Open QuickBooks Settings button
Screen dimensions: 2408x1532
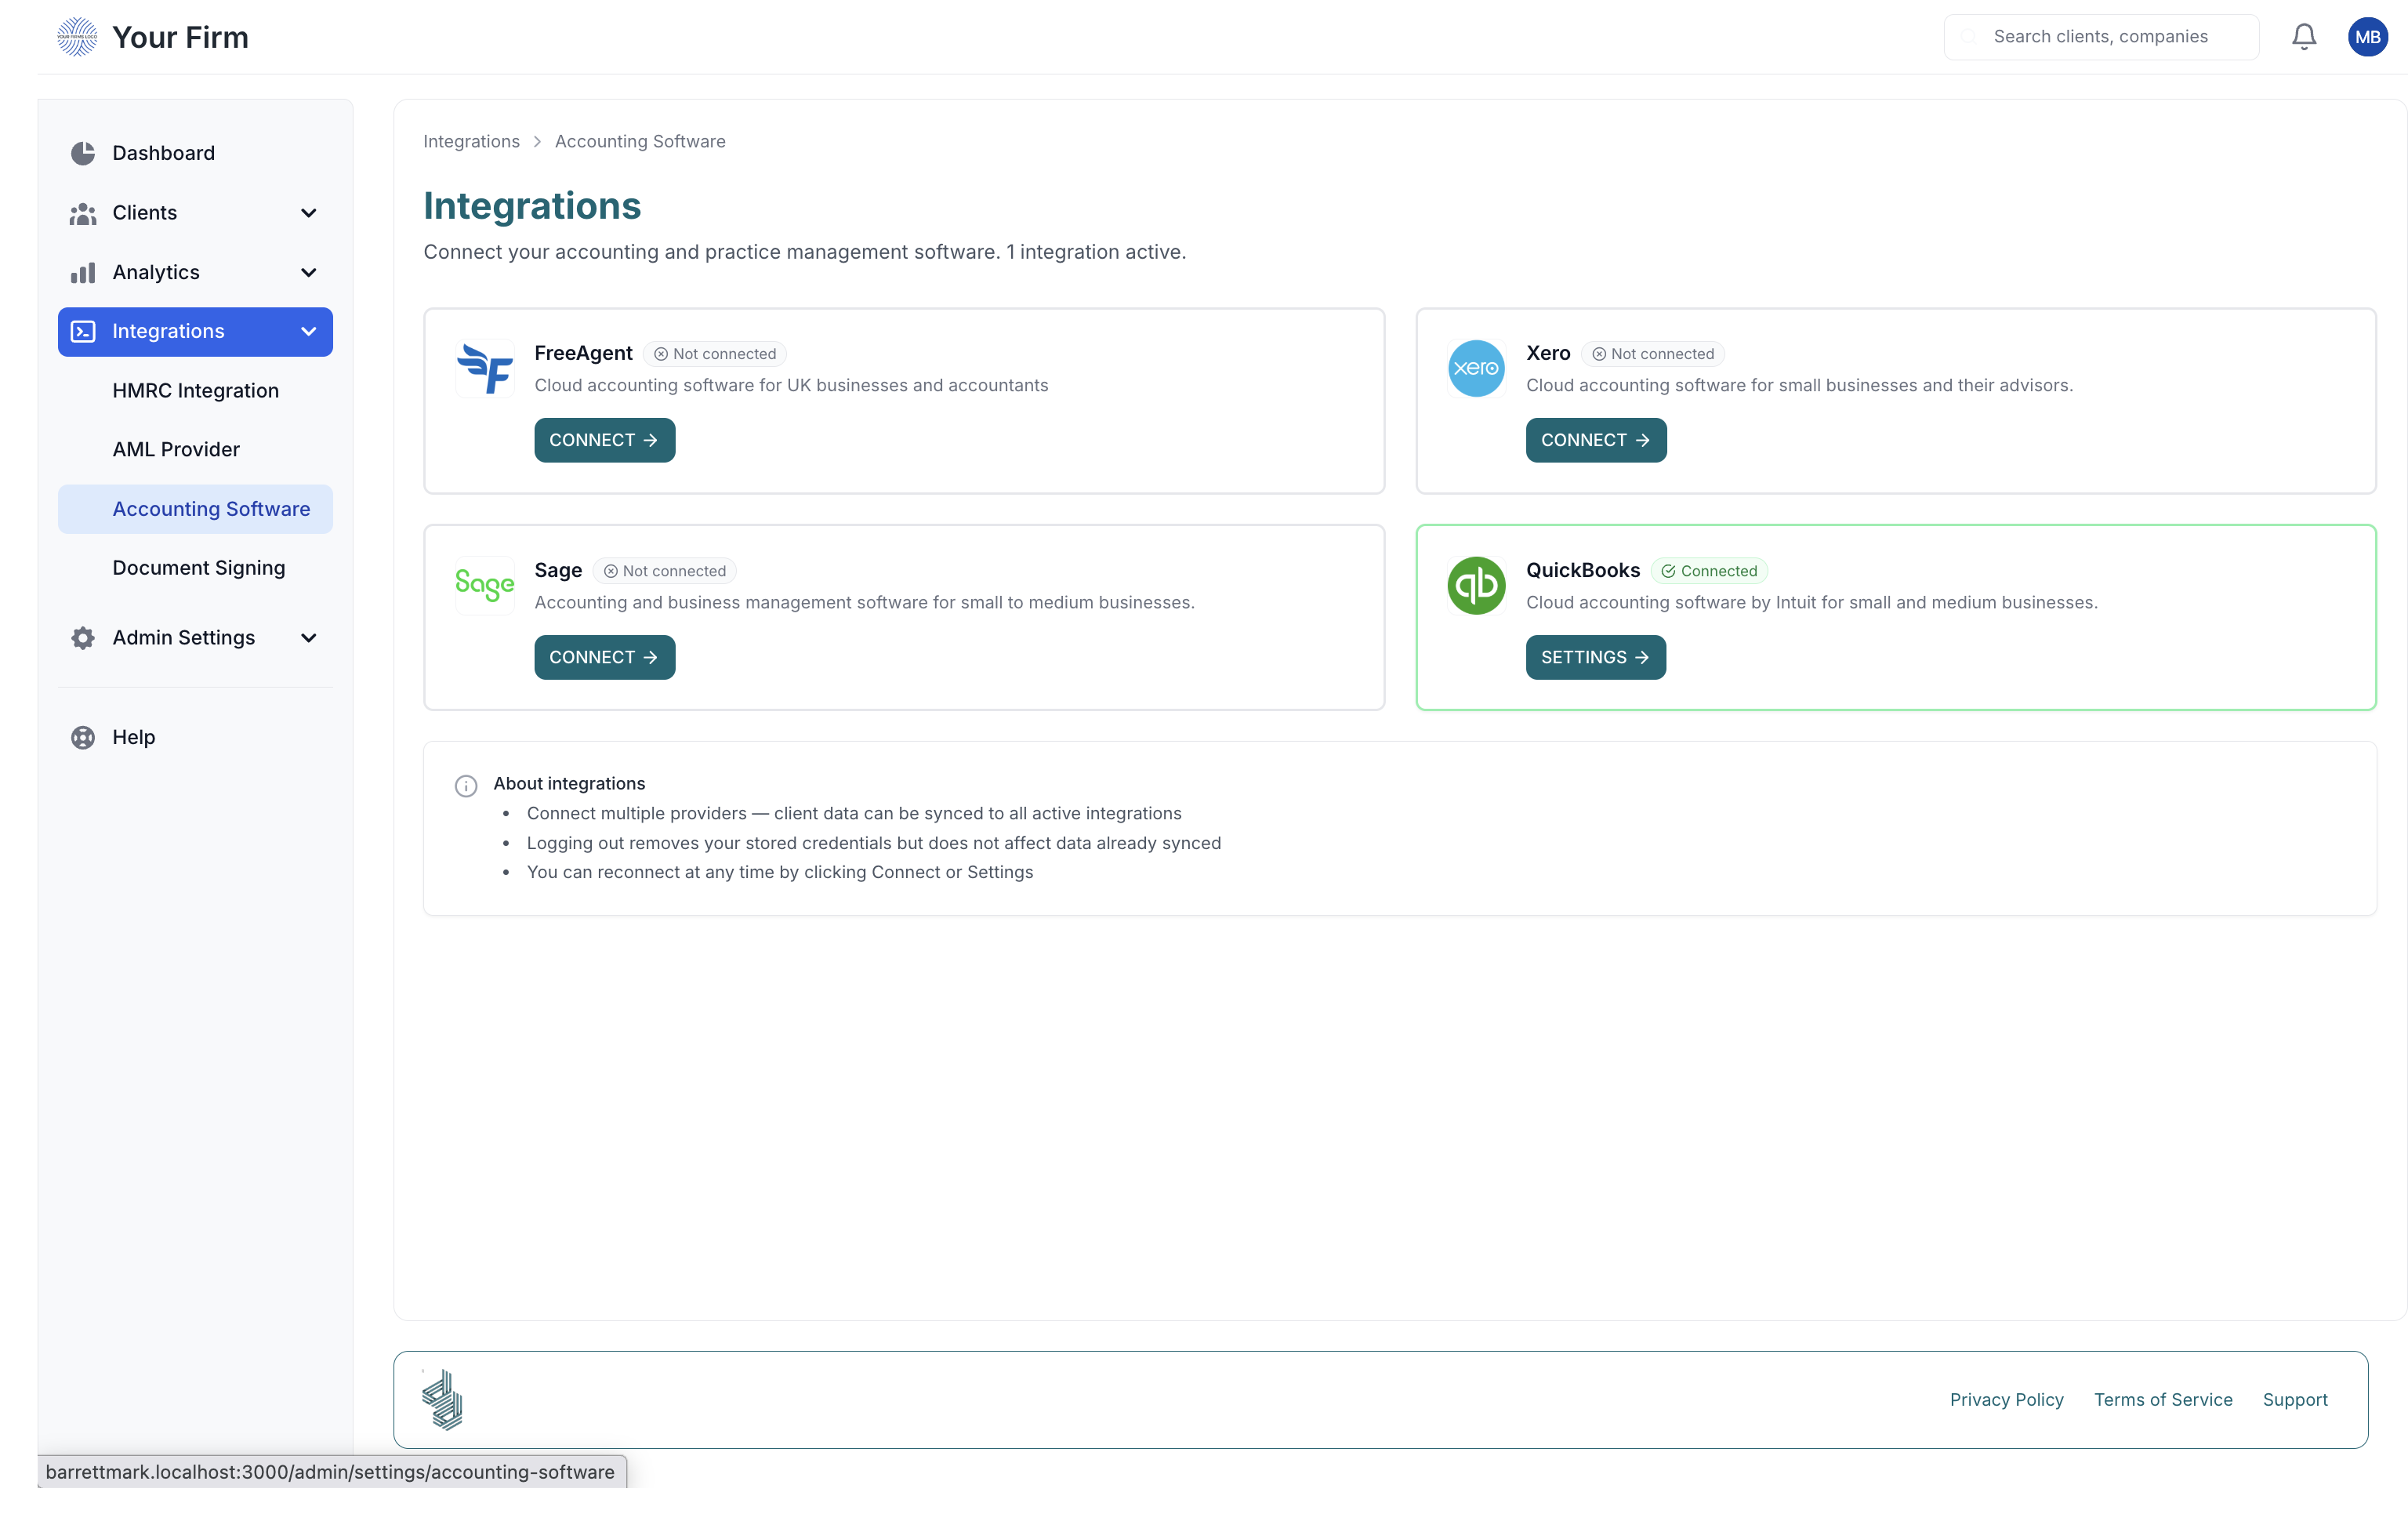1595,657
